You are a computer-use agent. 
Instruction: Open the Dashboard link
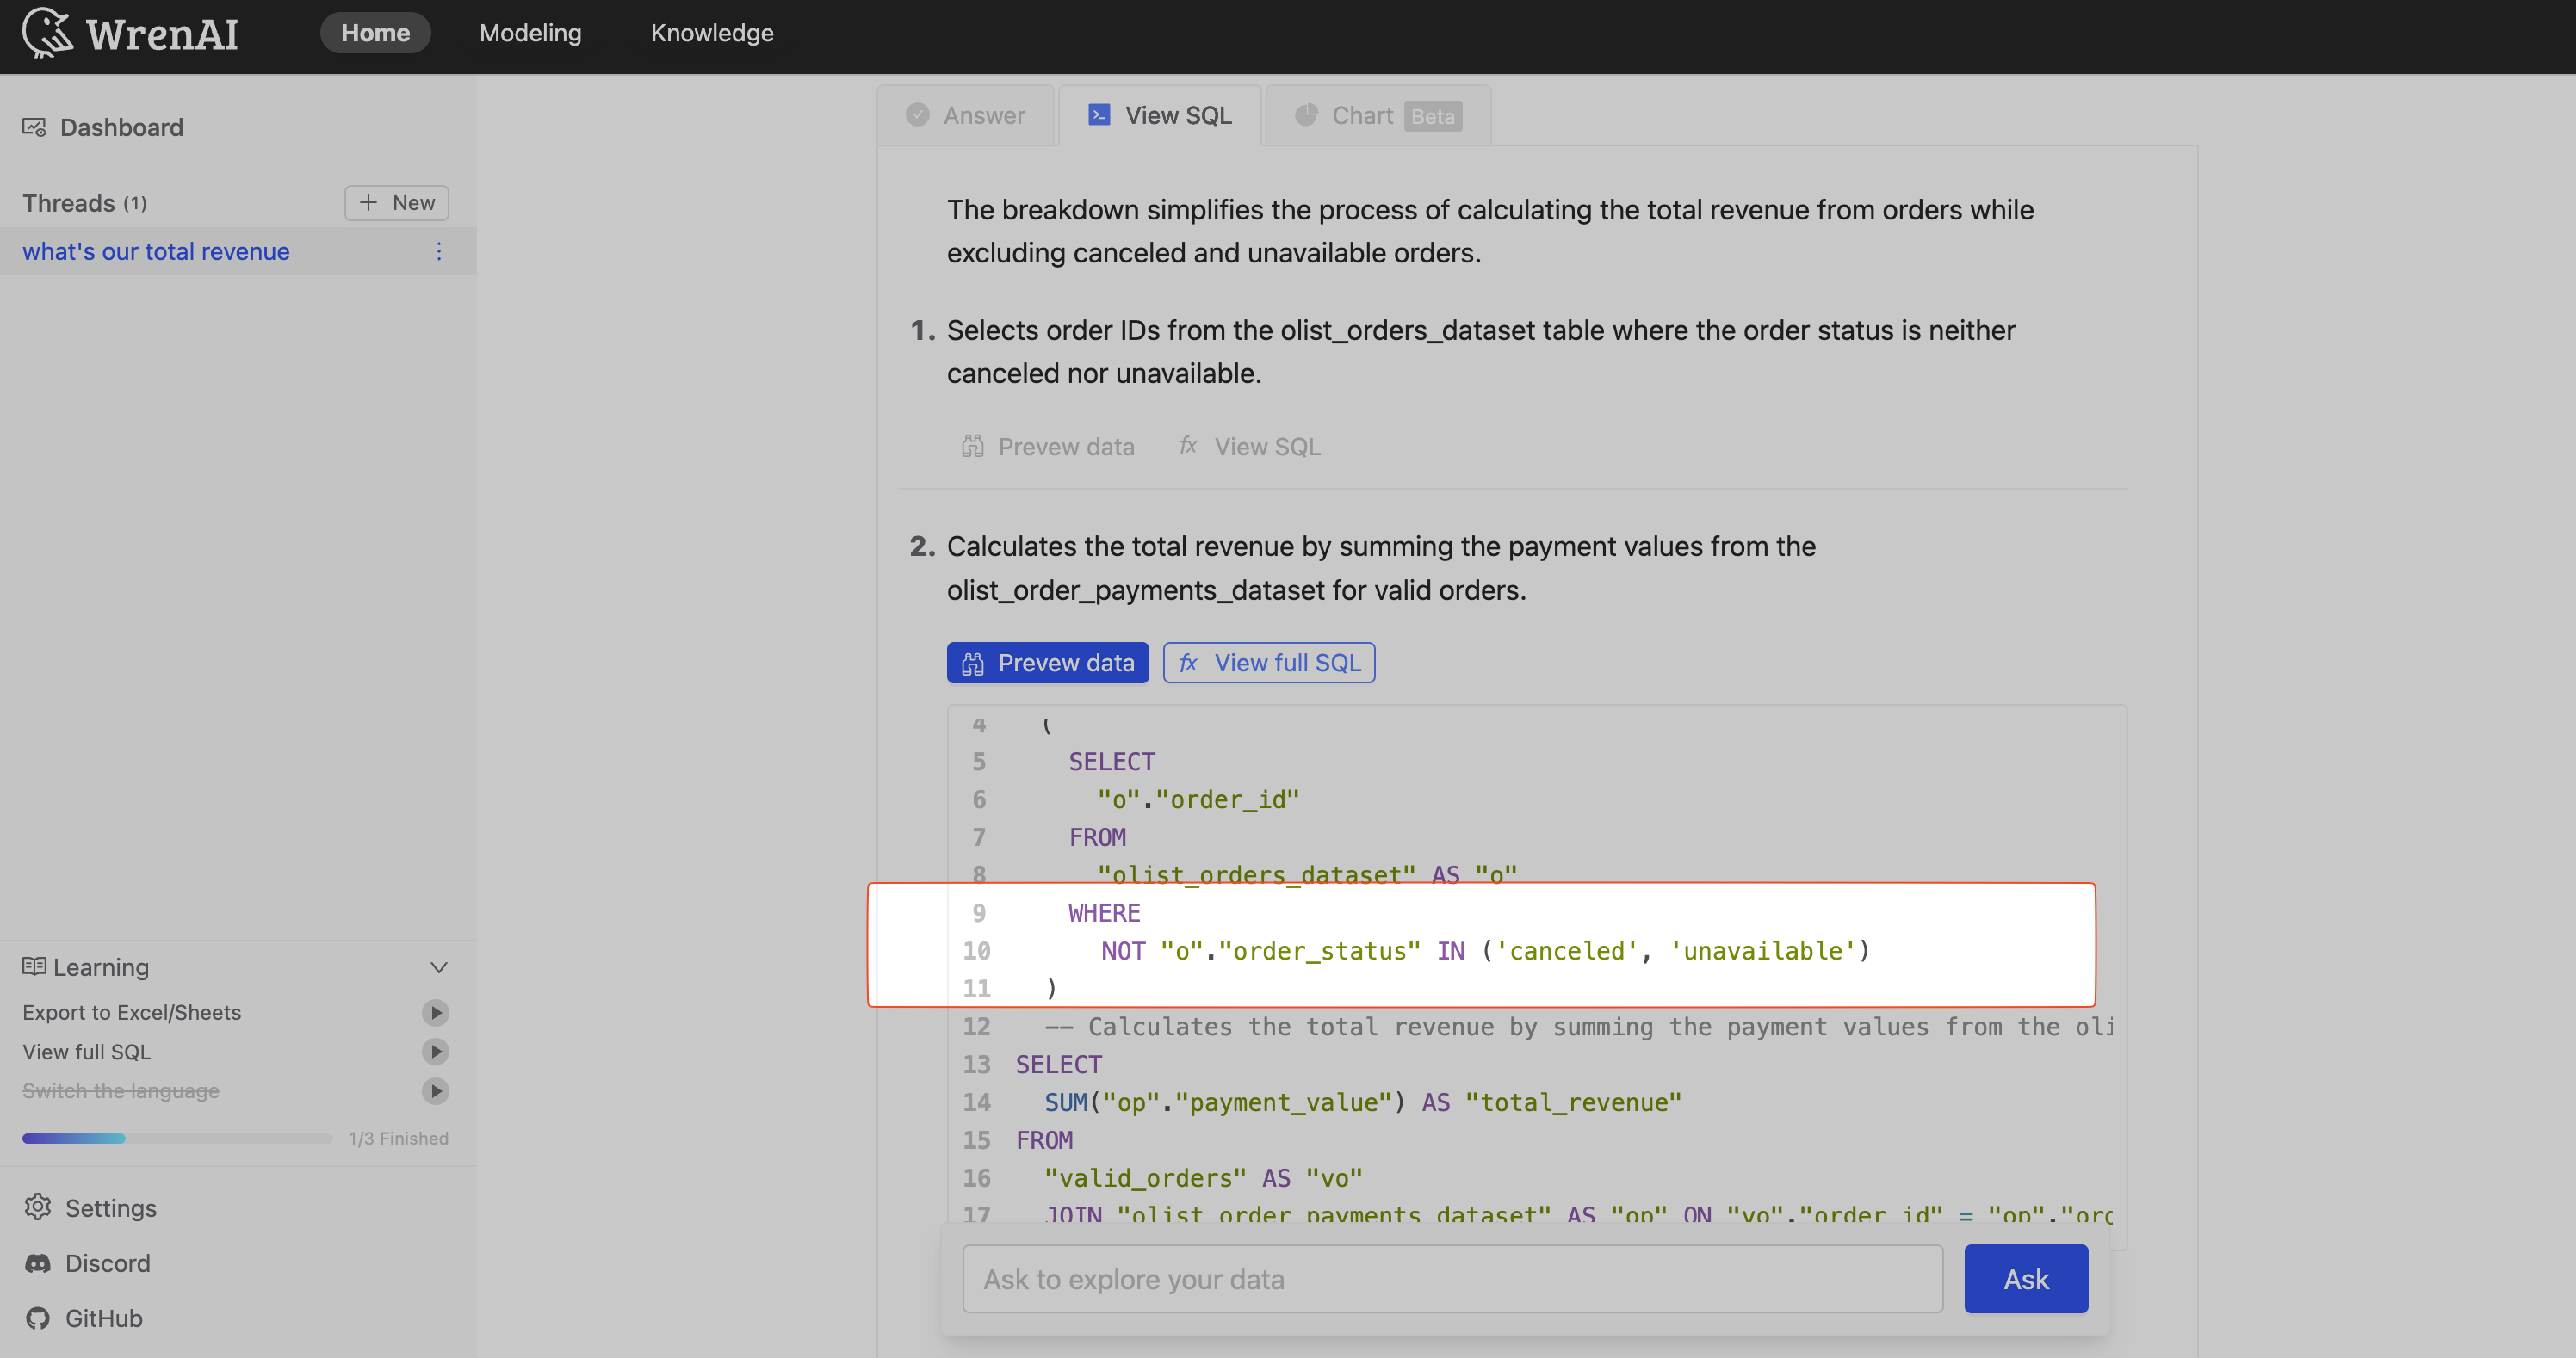click(x=122, y=127)
